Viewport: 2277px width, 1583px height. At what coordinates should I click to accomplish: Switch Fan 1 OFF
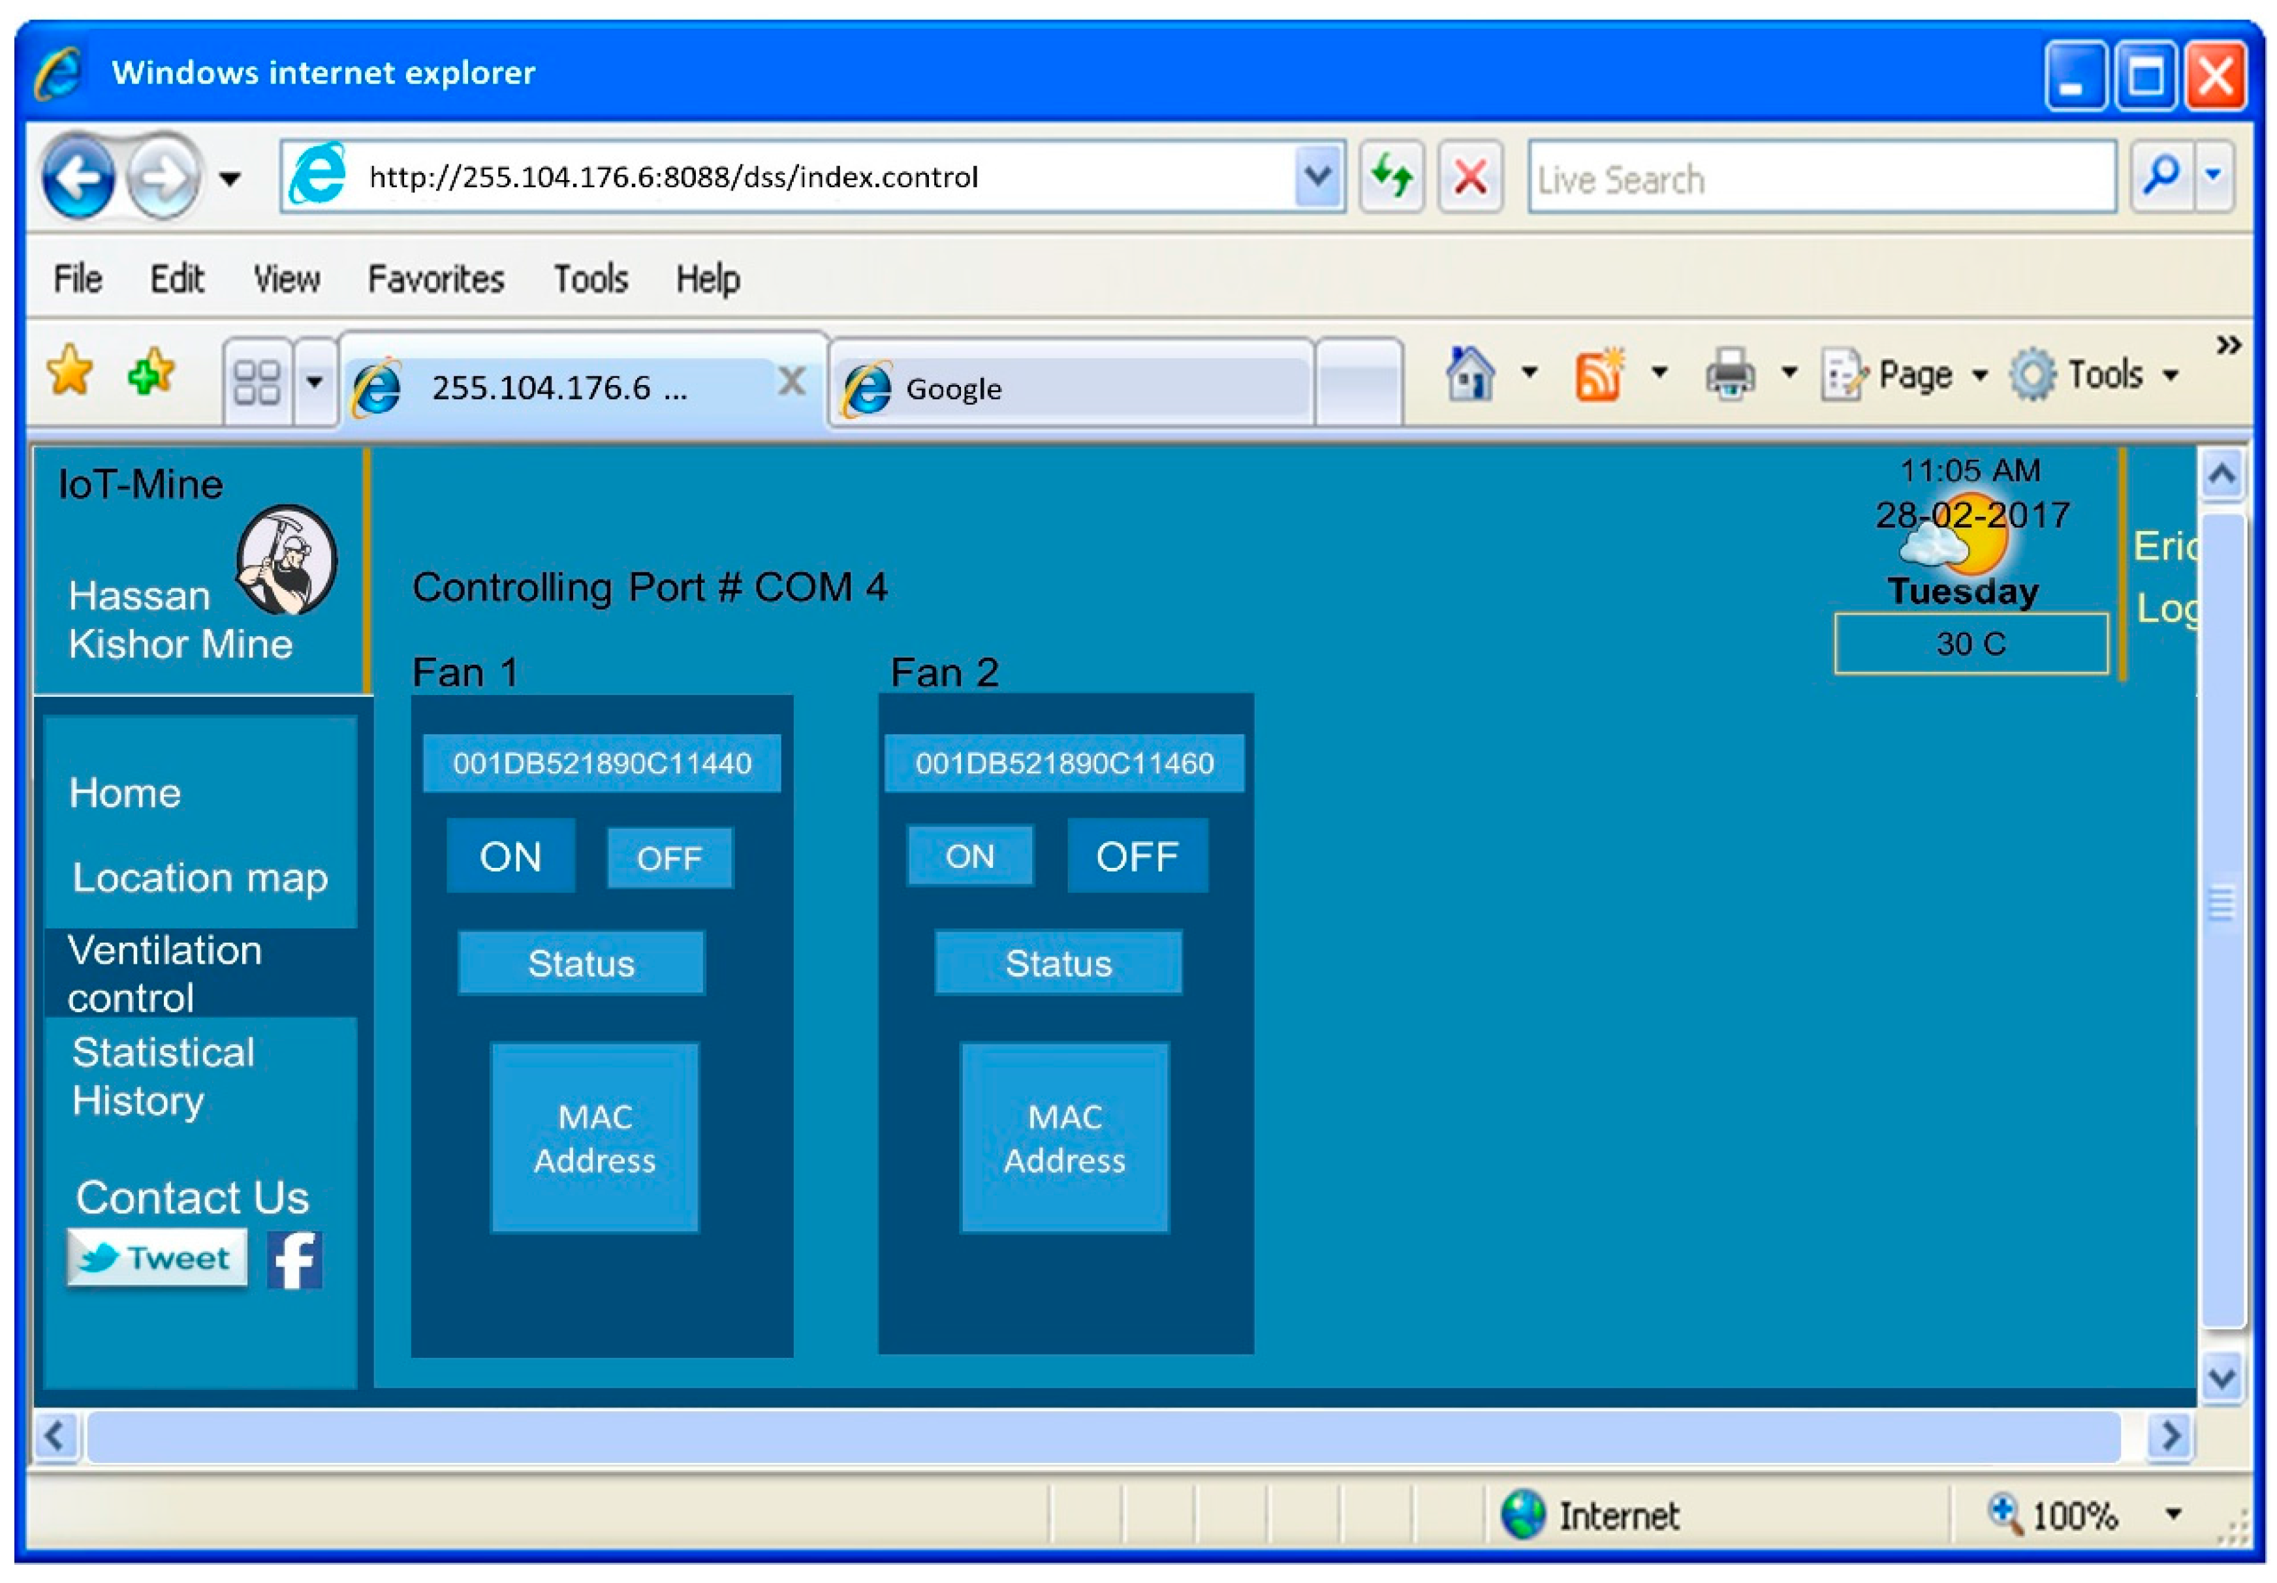(x=669, y=859)
